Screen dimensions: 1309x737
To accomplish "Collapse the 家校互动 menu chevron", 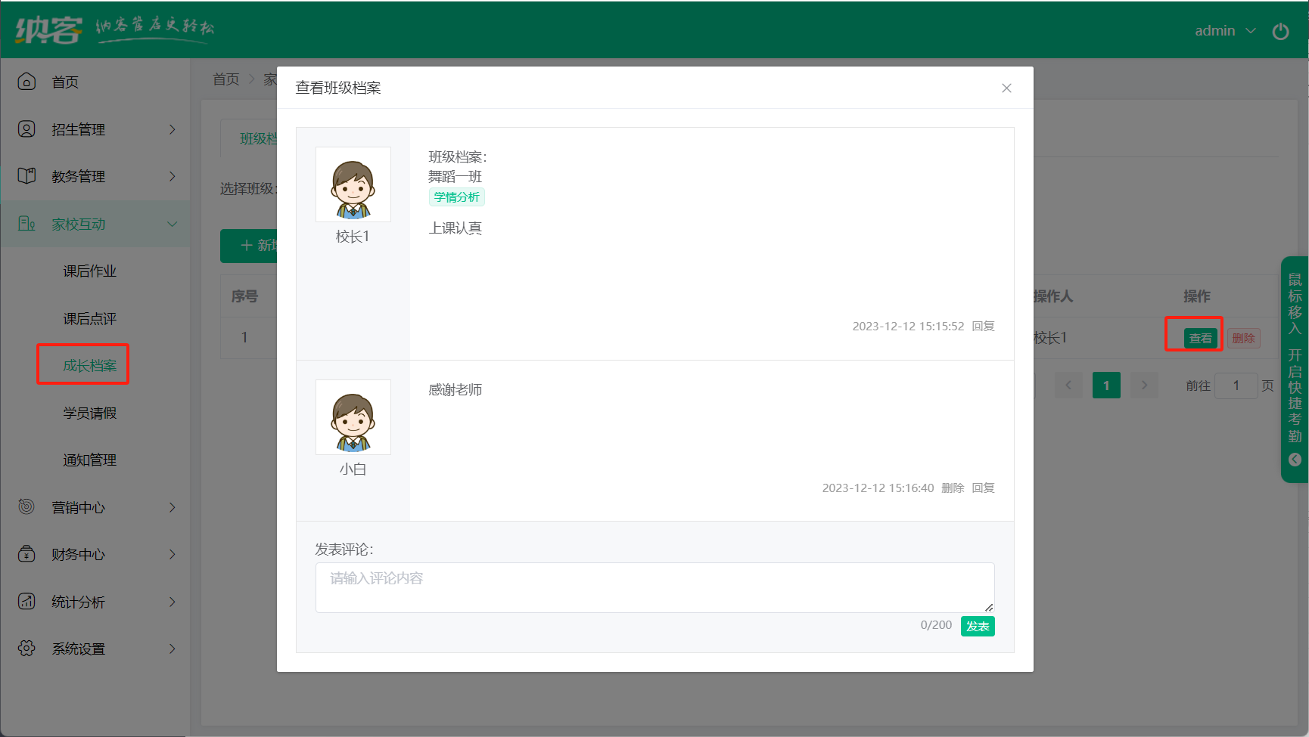I will point(172,224).
